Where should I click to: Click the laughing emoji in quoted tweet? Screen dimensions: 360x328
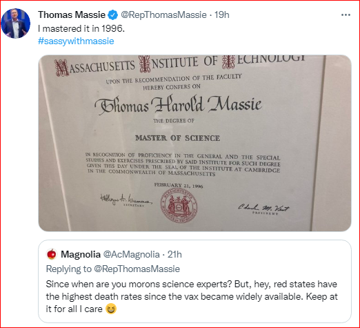coord(111,309)
